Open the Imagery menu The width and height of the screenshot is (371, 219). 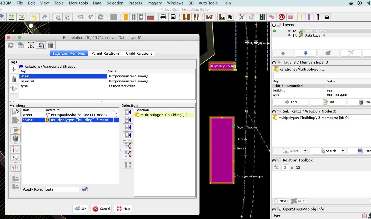[x=154, y=3]
